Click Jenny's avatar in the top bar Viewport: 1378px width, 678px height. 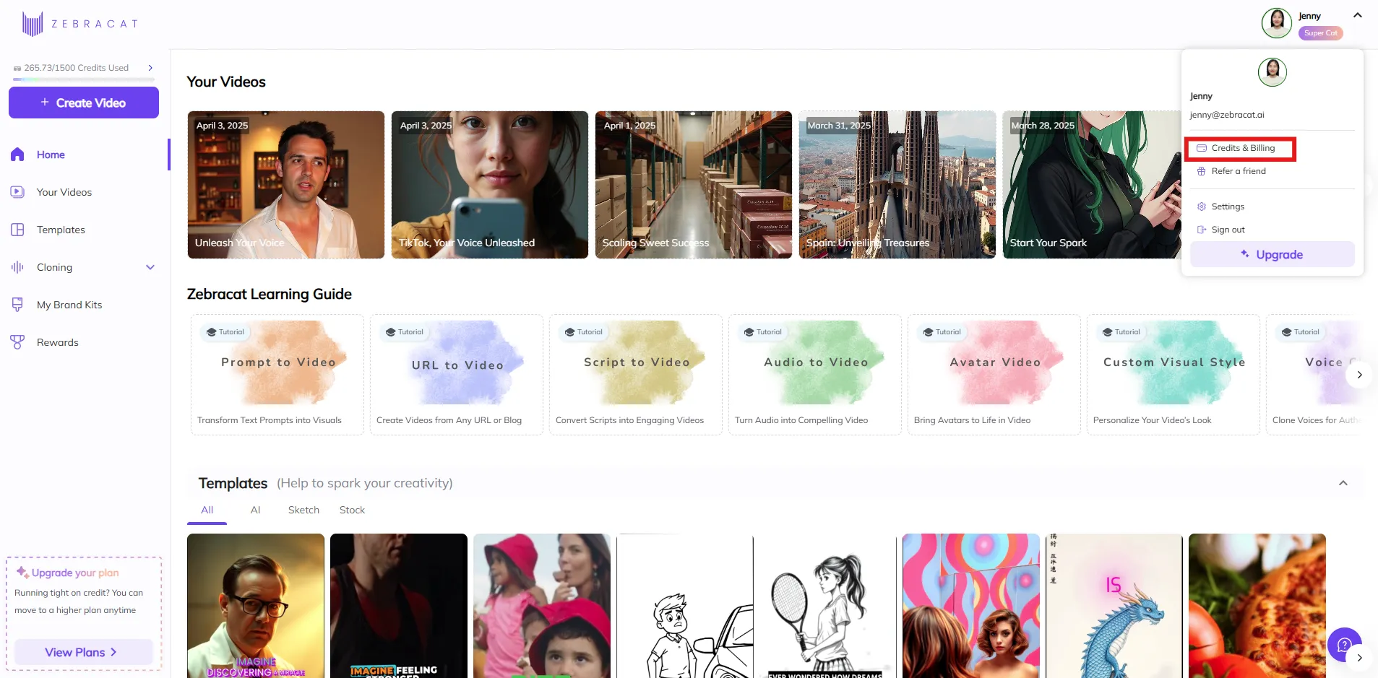coord(1277,23)
